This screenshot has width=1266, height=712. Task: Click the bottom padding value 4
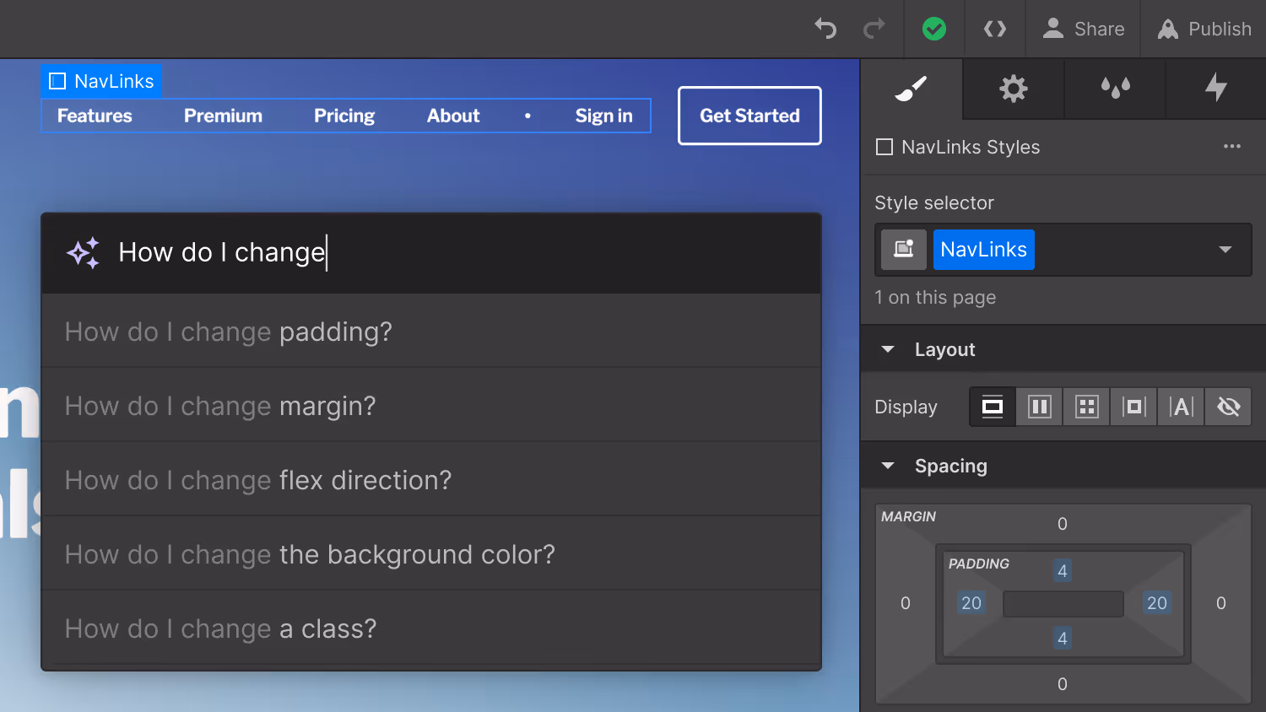pos(1063,639)
